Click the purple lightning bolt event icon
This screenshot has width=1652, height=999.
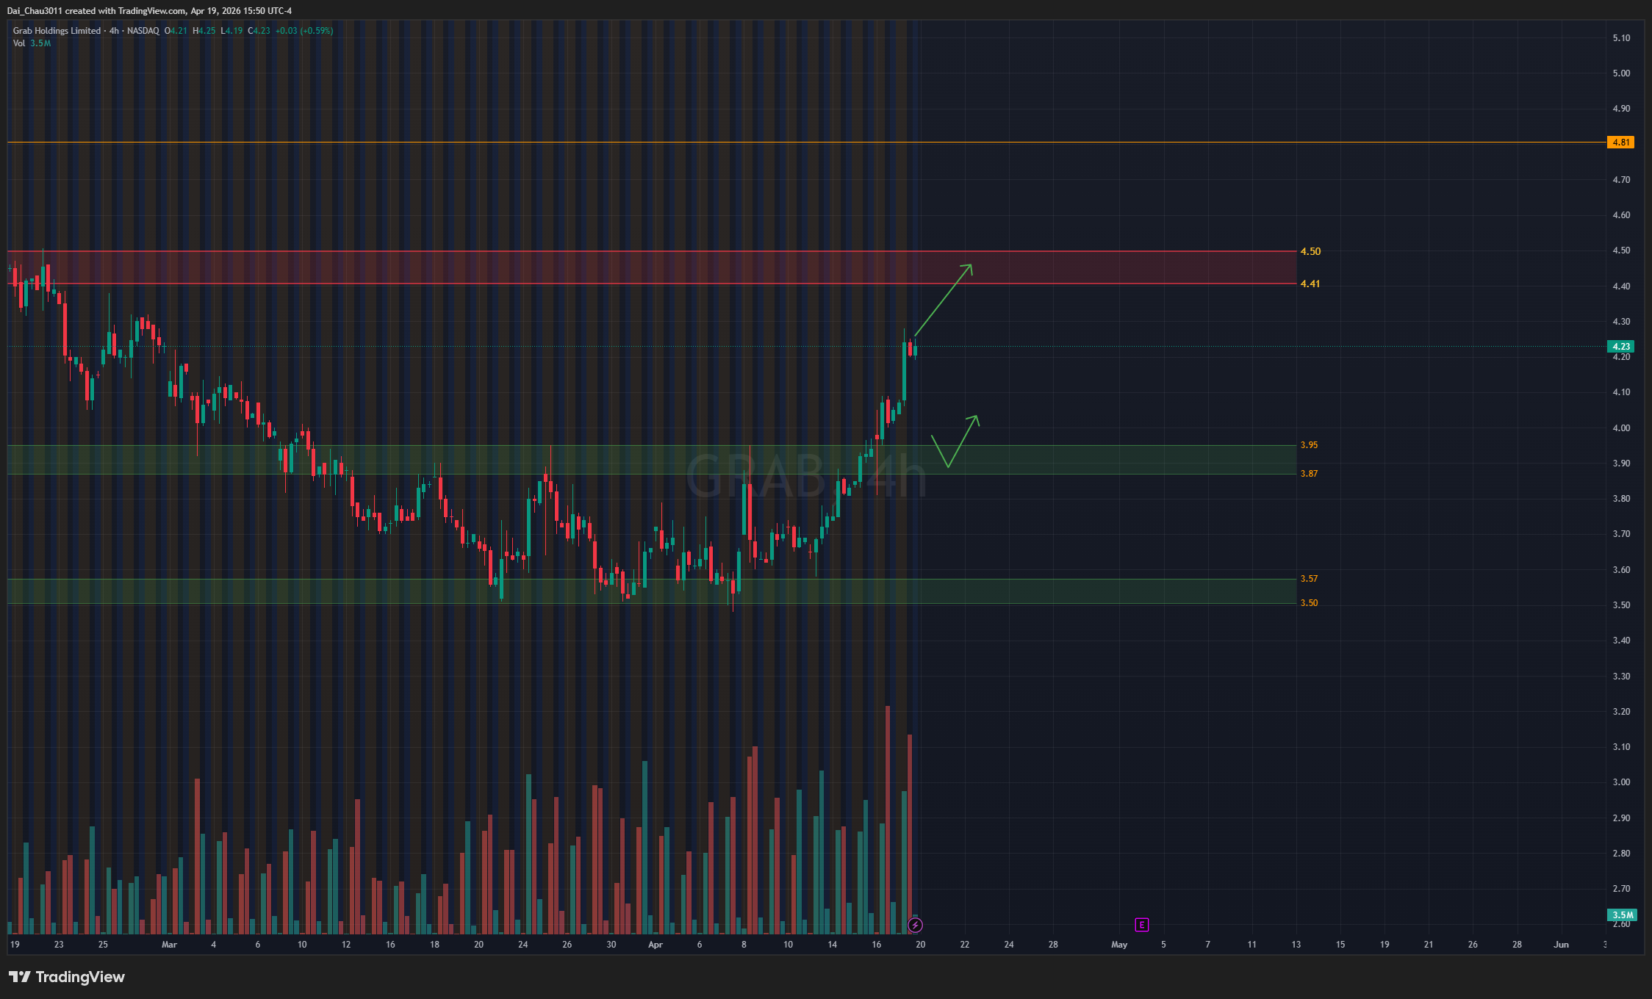click(915, 925)
